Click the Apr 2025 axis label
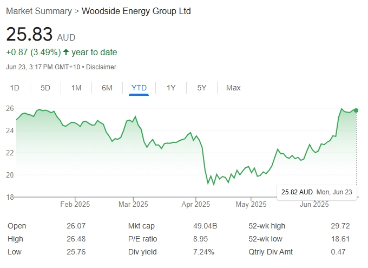This screenshot has height=268, width=368. pyautogui.click(x=195, y=204)
